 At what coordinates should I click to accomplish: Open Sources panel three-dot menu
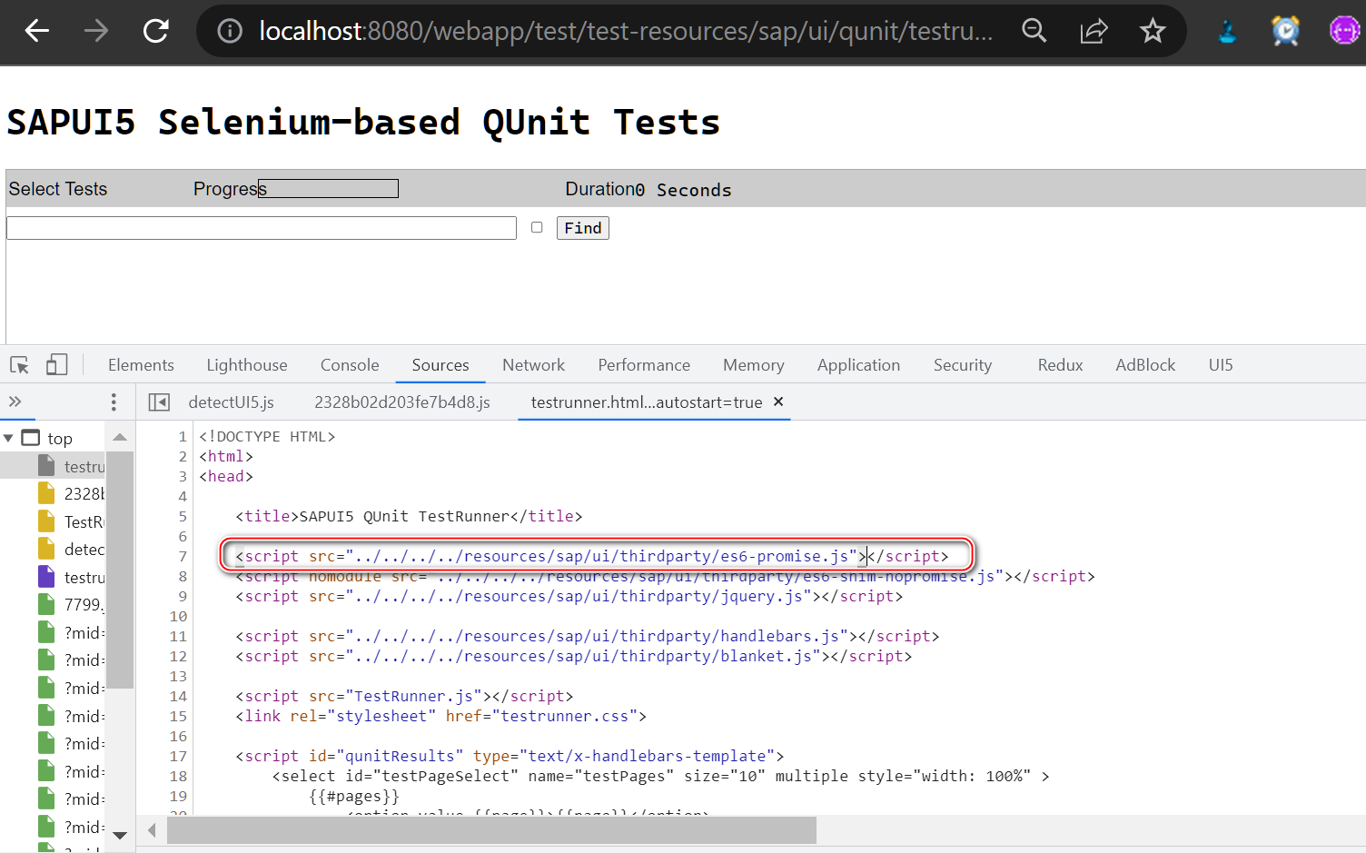(x=114, y=402)
